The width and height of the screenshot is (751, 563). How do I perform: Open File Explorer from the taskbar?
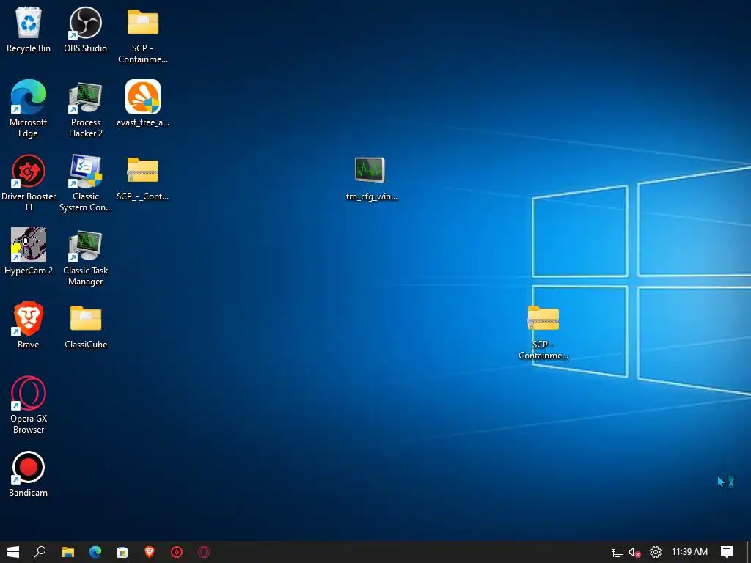coord(68,552)
